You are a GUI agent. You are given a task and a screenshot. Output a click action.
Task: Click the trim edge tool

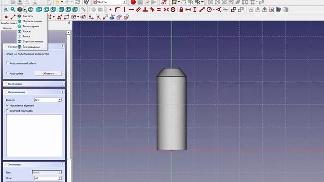click(98, 17)
